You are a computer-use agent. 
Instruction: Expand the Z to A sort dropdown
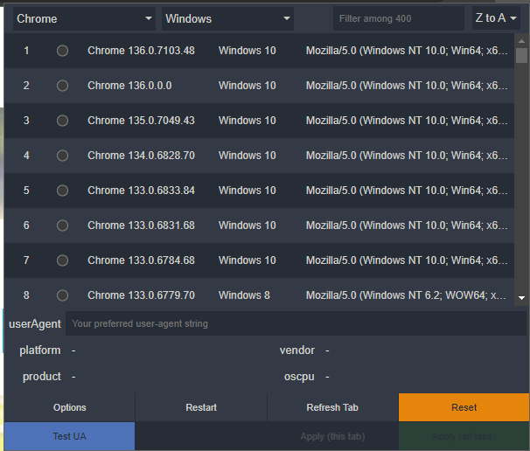click(x=494, y=18)
